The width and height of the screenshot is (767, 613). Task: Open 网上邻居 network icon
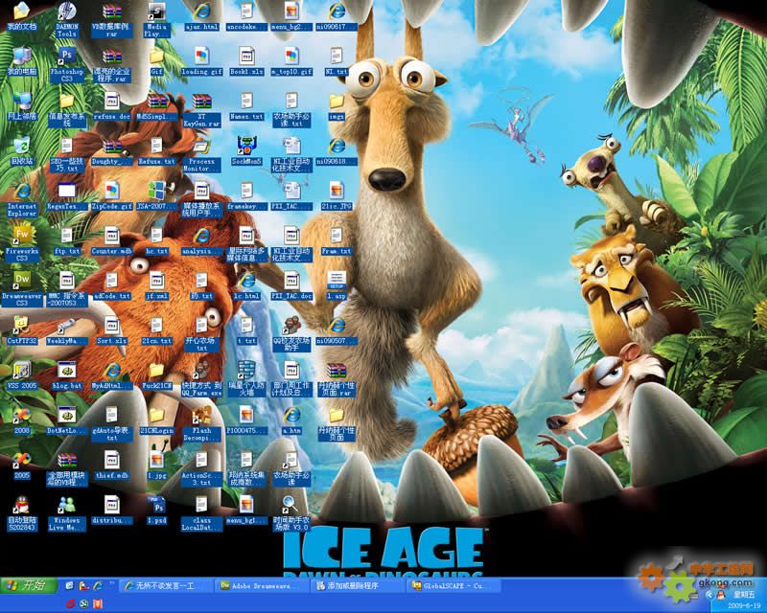click(x=22, y=106)
